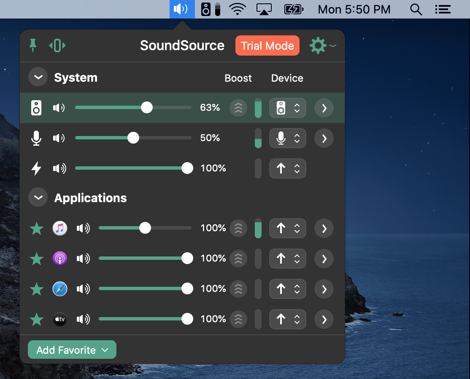Open the speaker volume menu bar item
Viewport: 470px width, 379px height.
point(211,9)
